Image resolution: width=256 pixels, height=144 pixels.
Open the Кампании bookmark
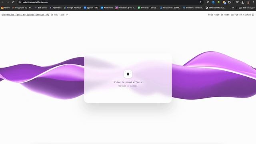click(107, 8)
